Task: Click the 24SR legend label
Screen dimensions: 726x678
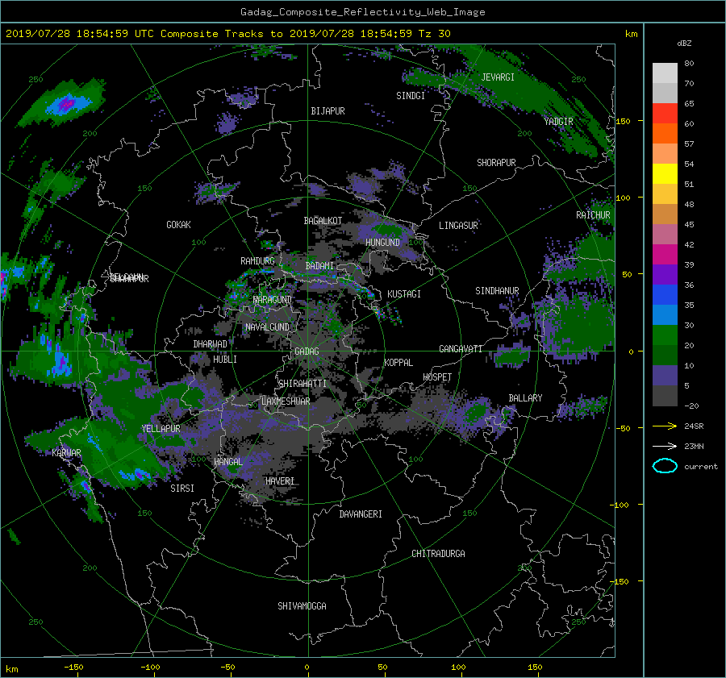Action: [694, 426]
